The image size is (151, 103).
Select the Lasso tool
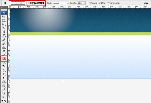pos(4,24)
